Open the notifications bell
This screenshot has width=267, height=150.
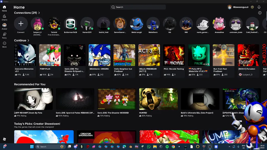tap(259, 7)
